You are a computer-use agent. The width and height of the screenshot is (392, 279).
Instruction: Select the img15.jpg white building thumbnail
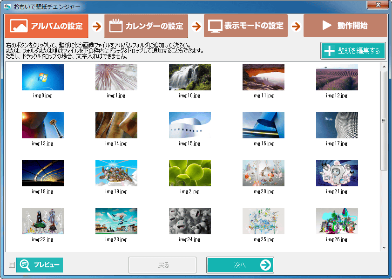coord(190,125)
